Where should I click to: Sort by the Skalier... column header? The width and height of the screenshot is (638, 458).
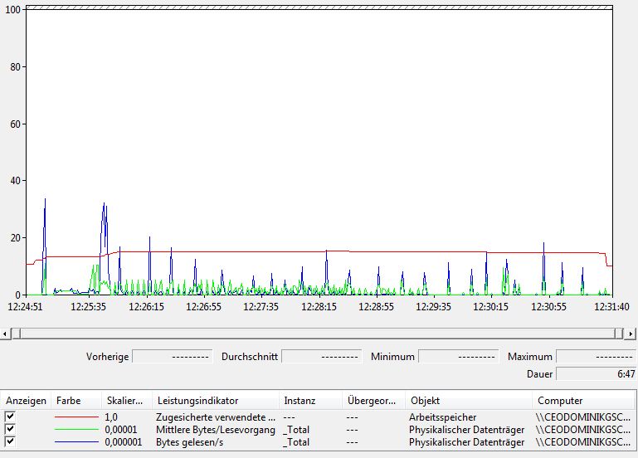pyautogui.click(x=127, y=401)
